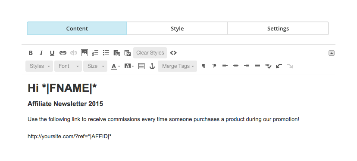Align text left
Viewport: 357px width, 161px height.
coord(225,66)
